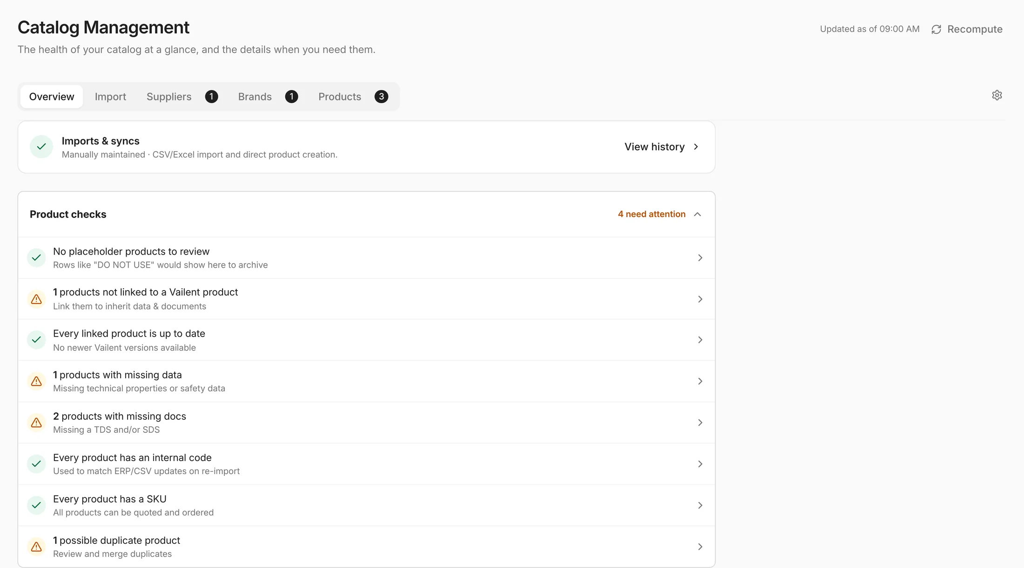Click 'Every product has an internal code' text
Image resolution: width=1024 pixels, height=568 pixels.
132,458
